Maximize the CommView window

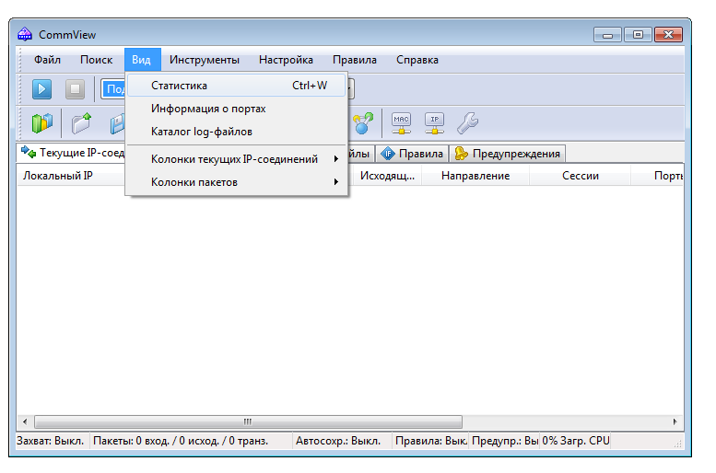pos(638,35)
